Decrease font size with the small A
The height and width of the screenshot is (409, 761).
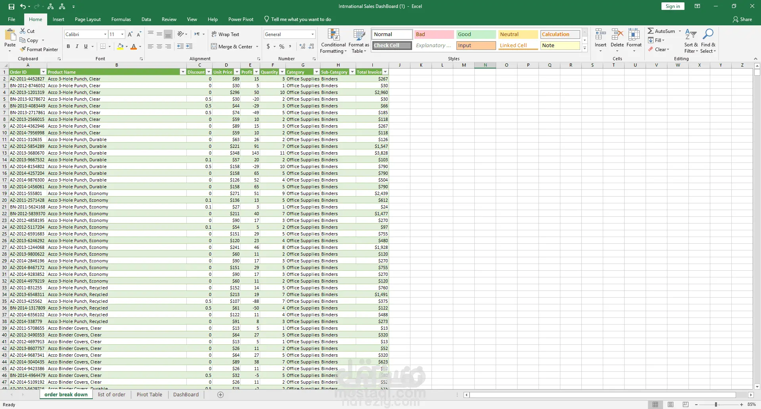pos(139,34)
